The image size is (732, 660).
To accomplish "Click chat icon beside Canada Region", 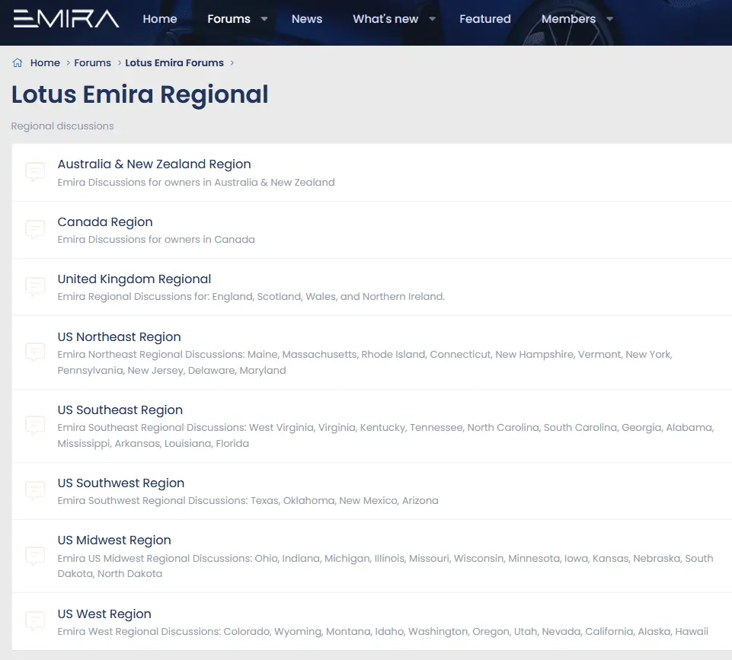I will [35, 230].
